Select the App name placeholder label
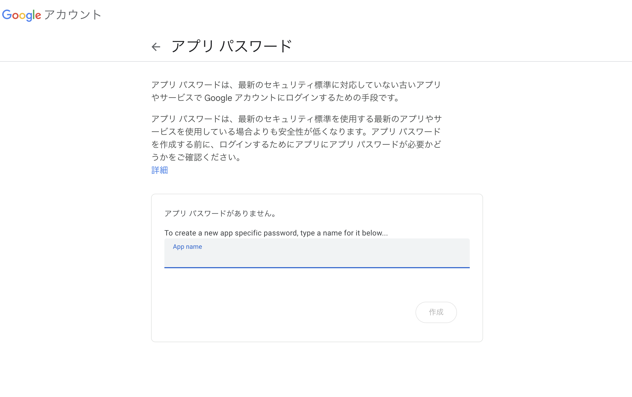The height and width of the screenshot is (397, 632). tap(187, 247)
